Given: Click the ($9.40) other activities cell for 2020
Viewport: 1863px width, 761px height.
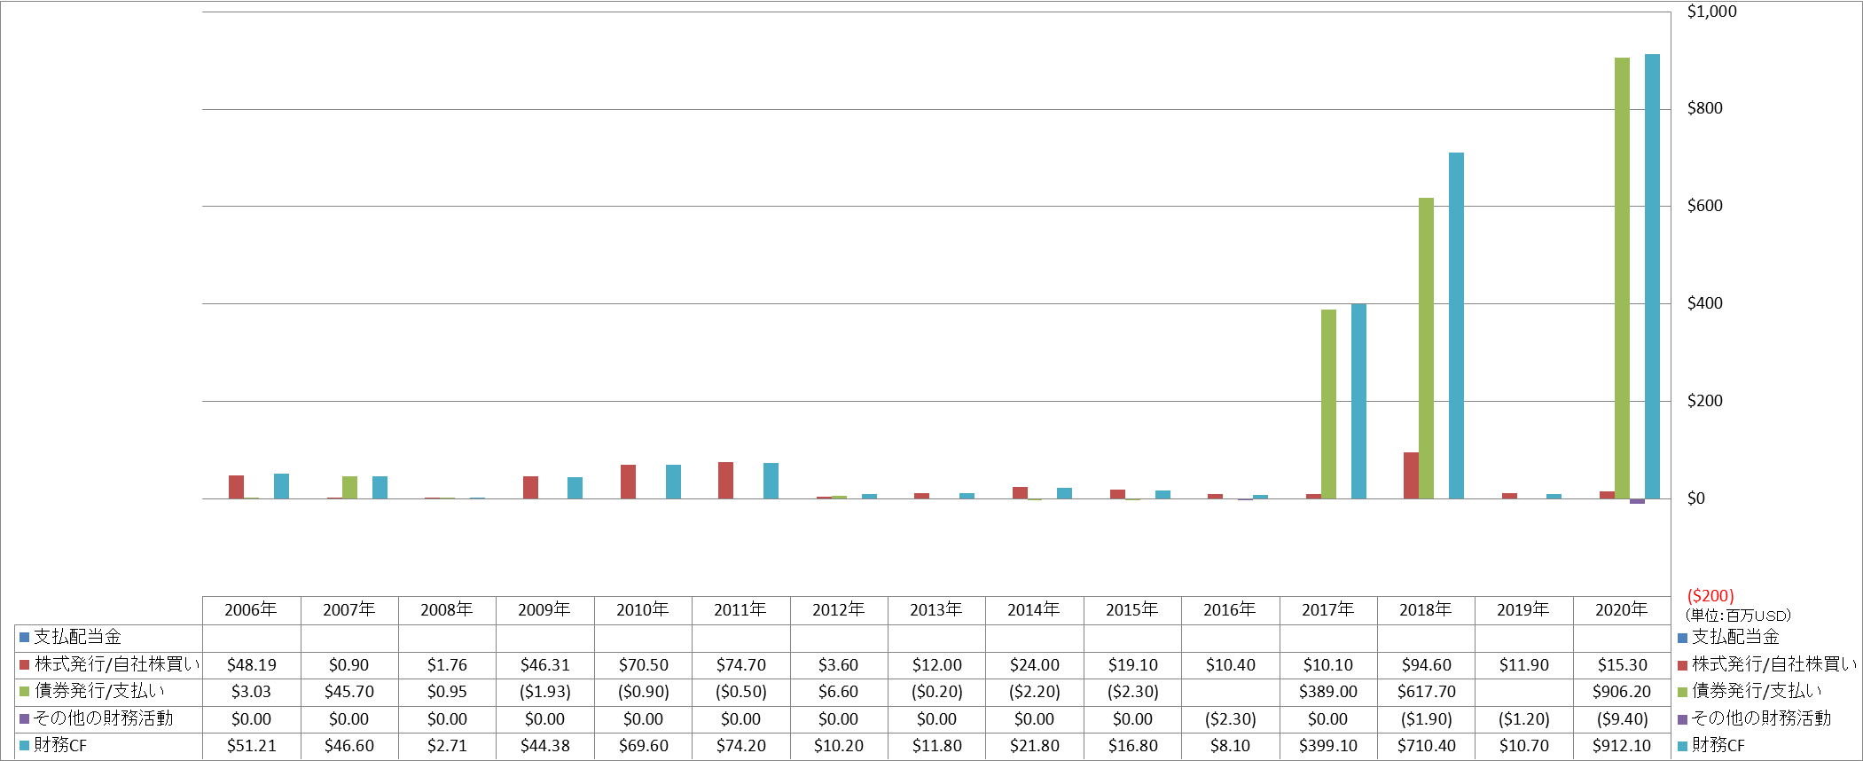Looking at the screenshot, I should 1622,719.
